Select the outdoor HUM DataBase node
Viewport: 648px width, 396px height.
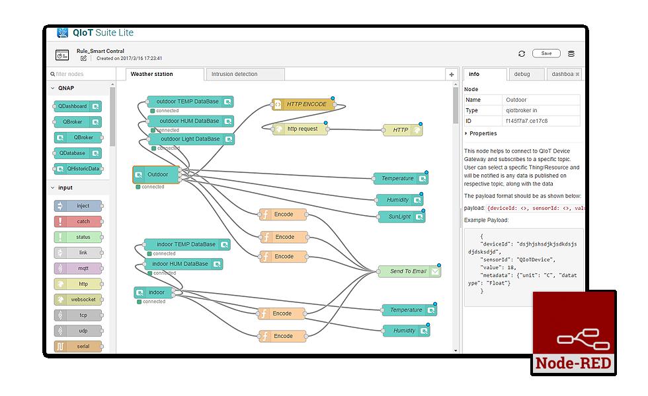point(191,121)
